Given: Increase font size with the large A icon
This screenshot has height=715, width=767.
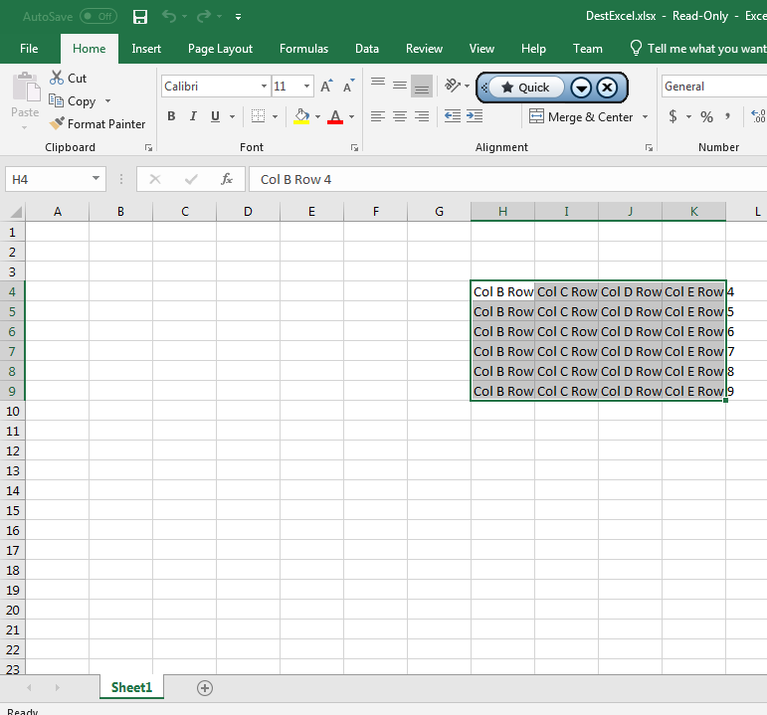Looking at the screenshot, I should point(326,87).
